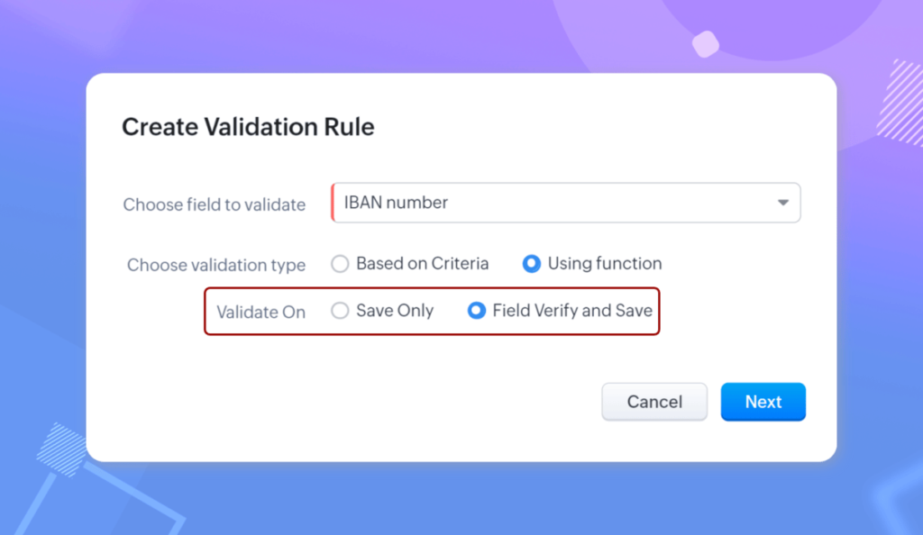Image resolution: width=923 pixels, height=535 pixels.
Task: Click the 'Create Validation Rule' dialog title
Action: point(248,126)
